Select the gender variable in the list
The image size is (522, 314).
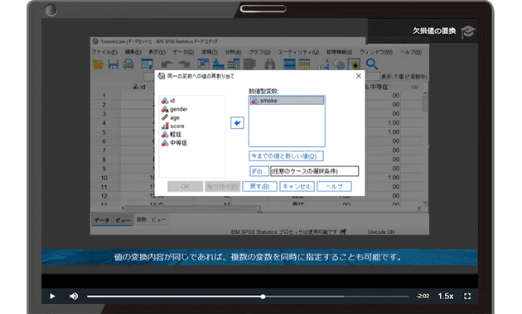point(175,109)
